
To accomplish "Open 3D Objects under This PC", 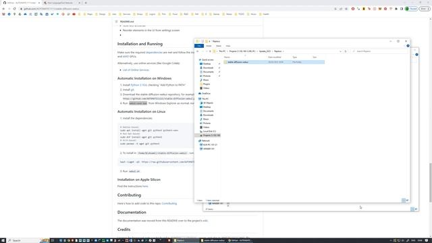I will tap(208, 103).
